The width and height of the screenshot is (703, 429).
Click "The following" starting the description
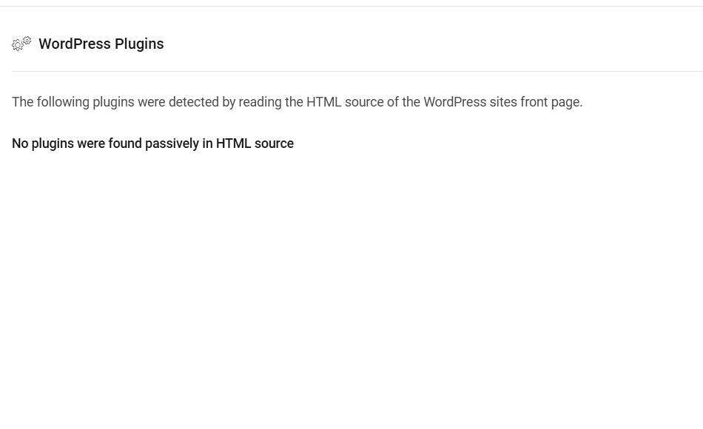(50, 102)
